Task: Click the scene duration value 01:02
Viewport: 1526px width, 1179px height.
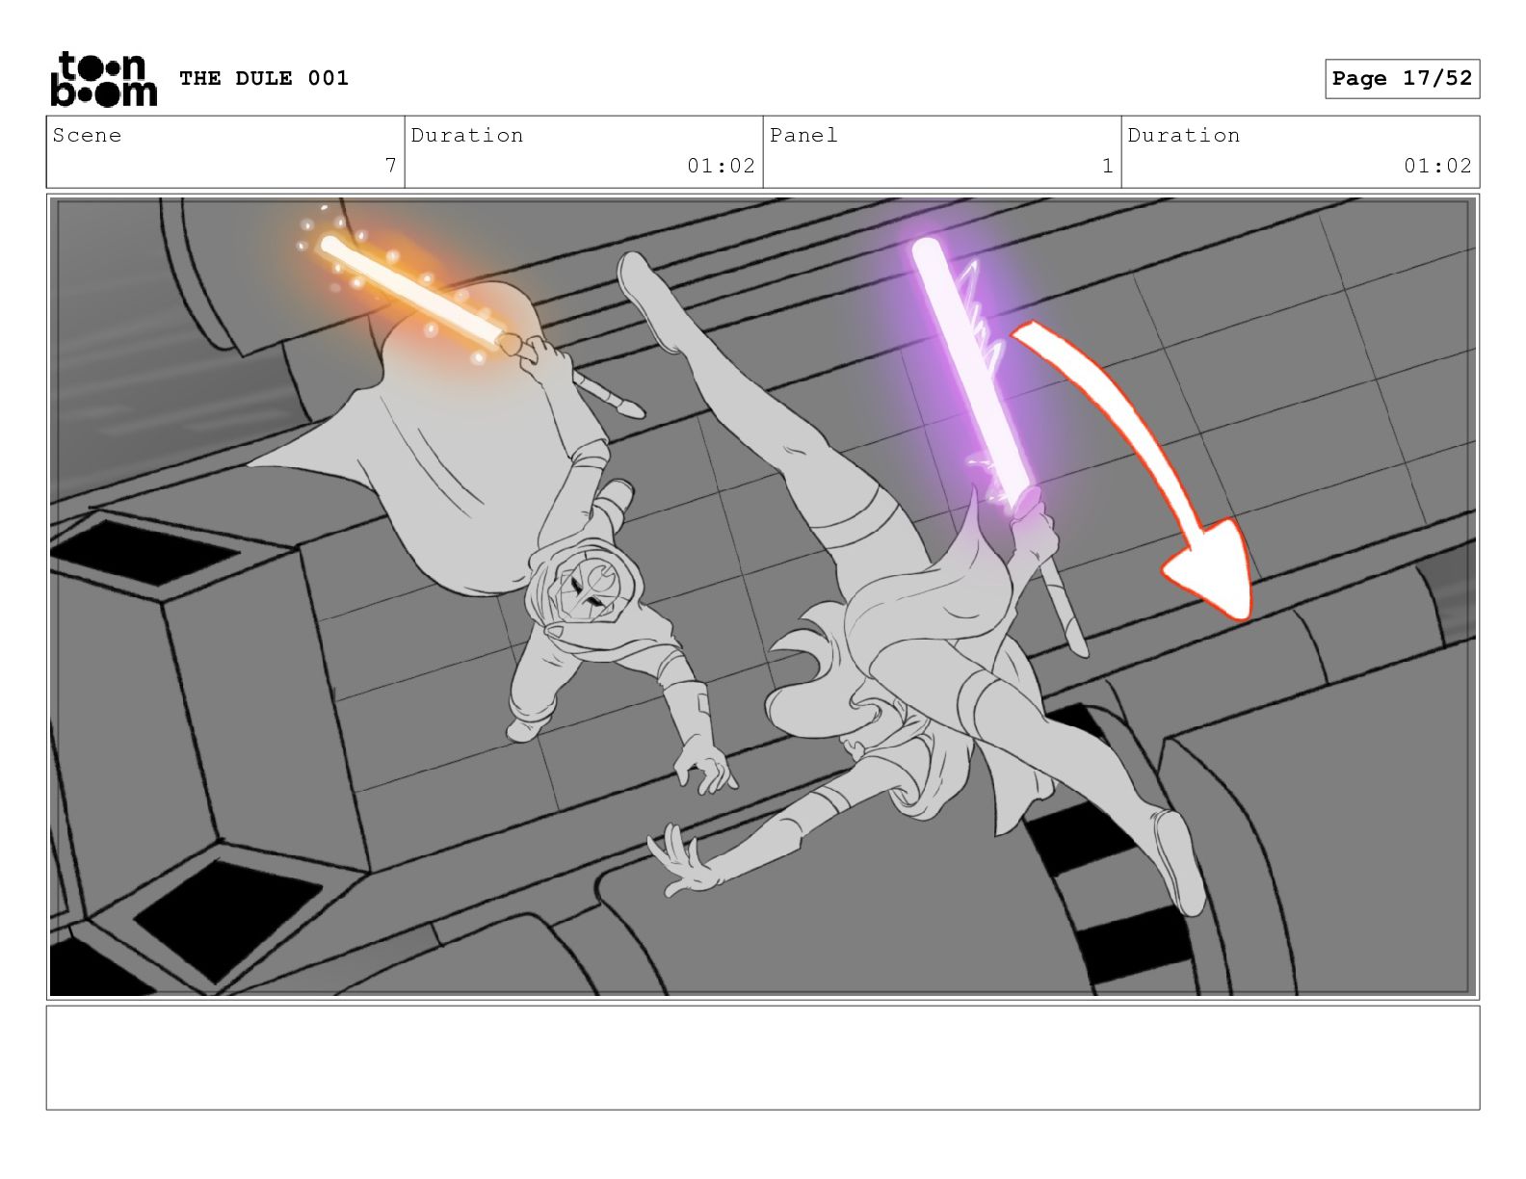Action: click(x=721, y=166)
